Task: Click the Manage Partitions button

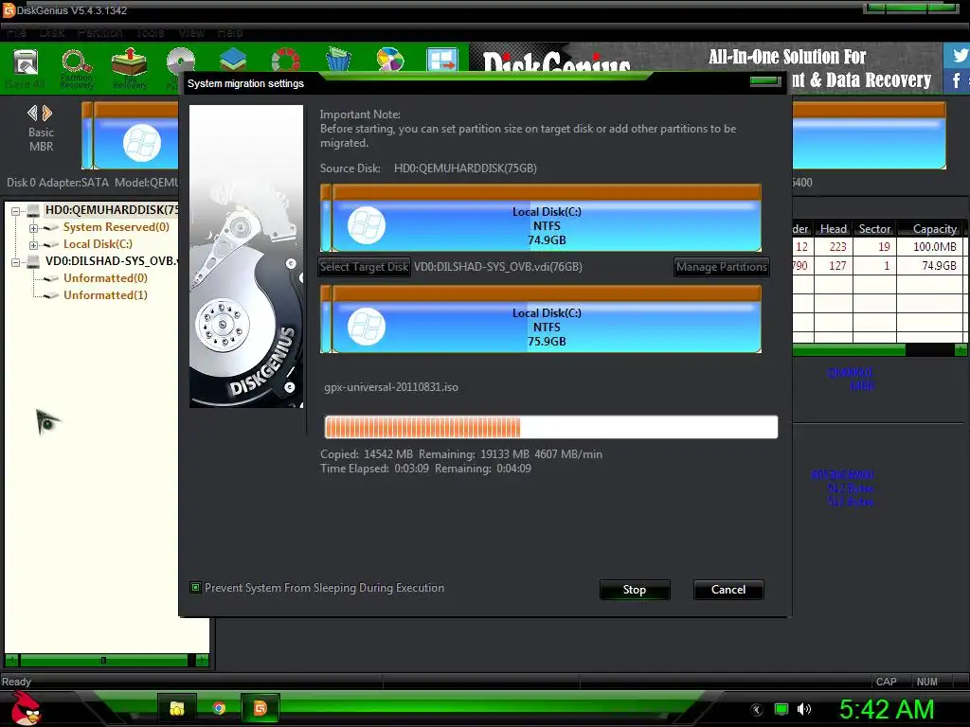Action: click(721, 267)
